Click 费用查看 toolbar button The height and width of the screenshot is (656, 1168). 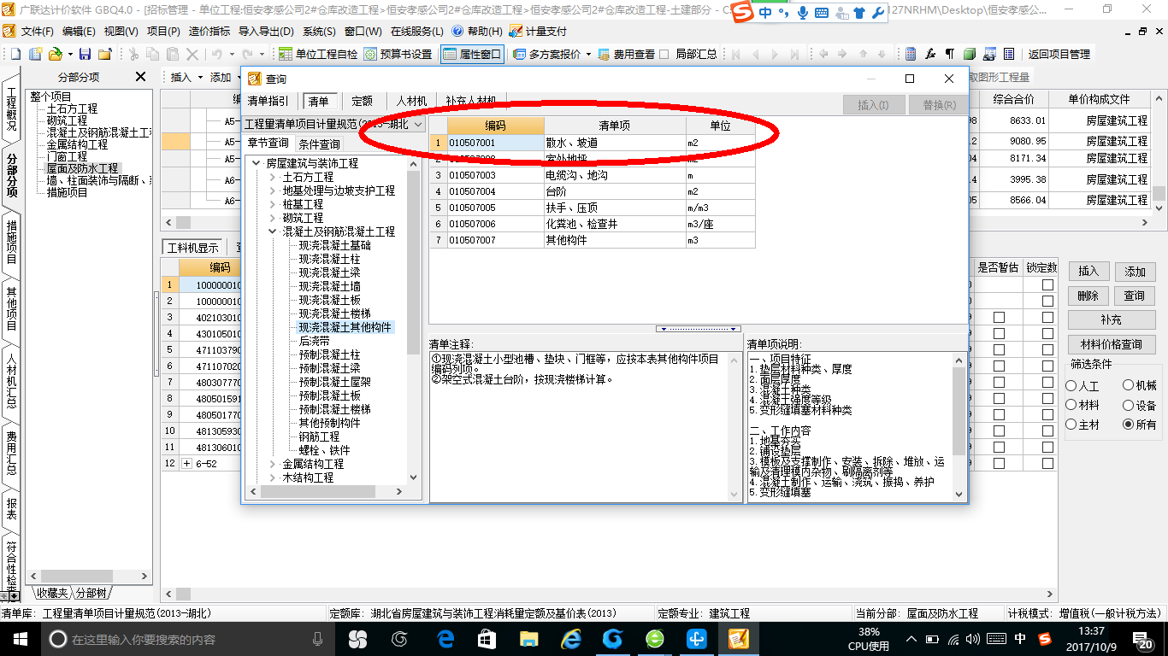click(627, 54)
